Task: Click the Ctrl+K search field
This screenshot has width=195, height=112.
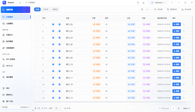Action: (x=145, y=9)
